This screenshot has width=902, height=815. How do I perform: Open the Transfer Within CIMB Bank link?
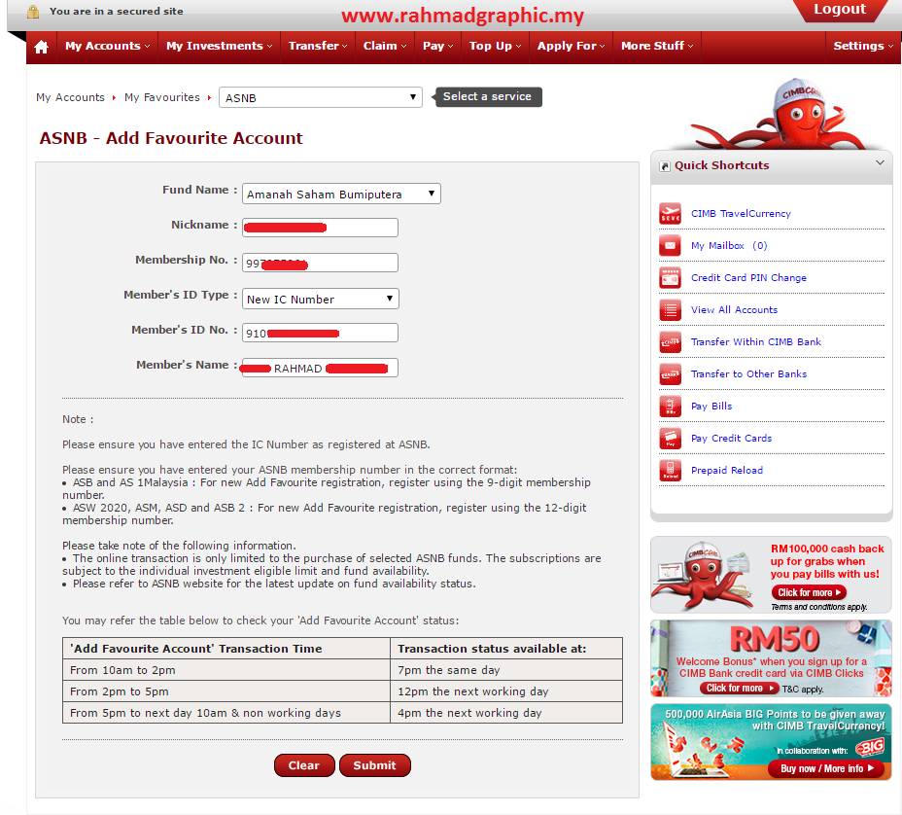(756, 342)
